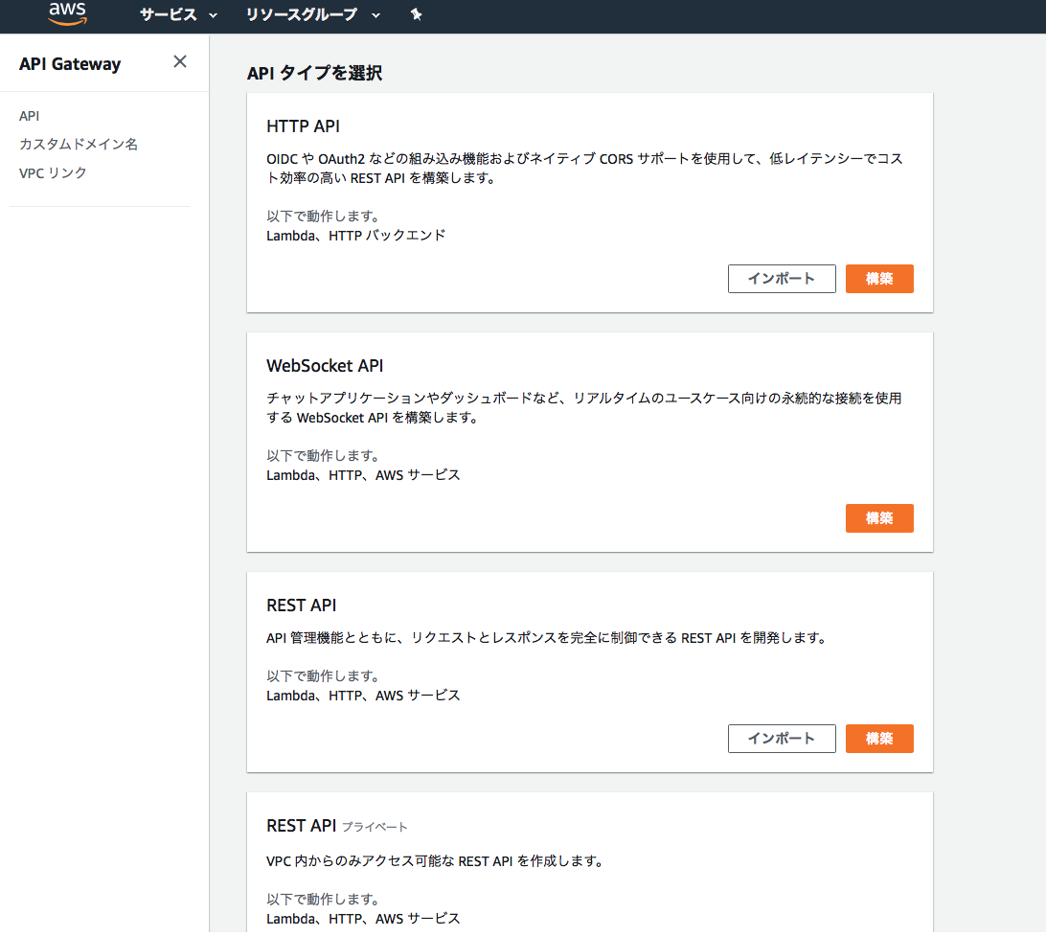
Task: Click the API タイプを選択 page heading
Action: click(315, 73)
